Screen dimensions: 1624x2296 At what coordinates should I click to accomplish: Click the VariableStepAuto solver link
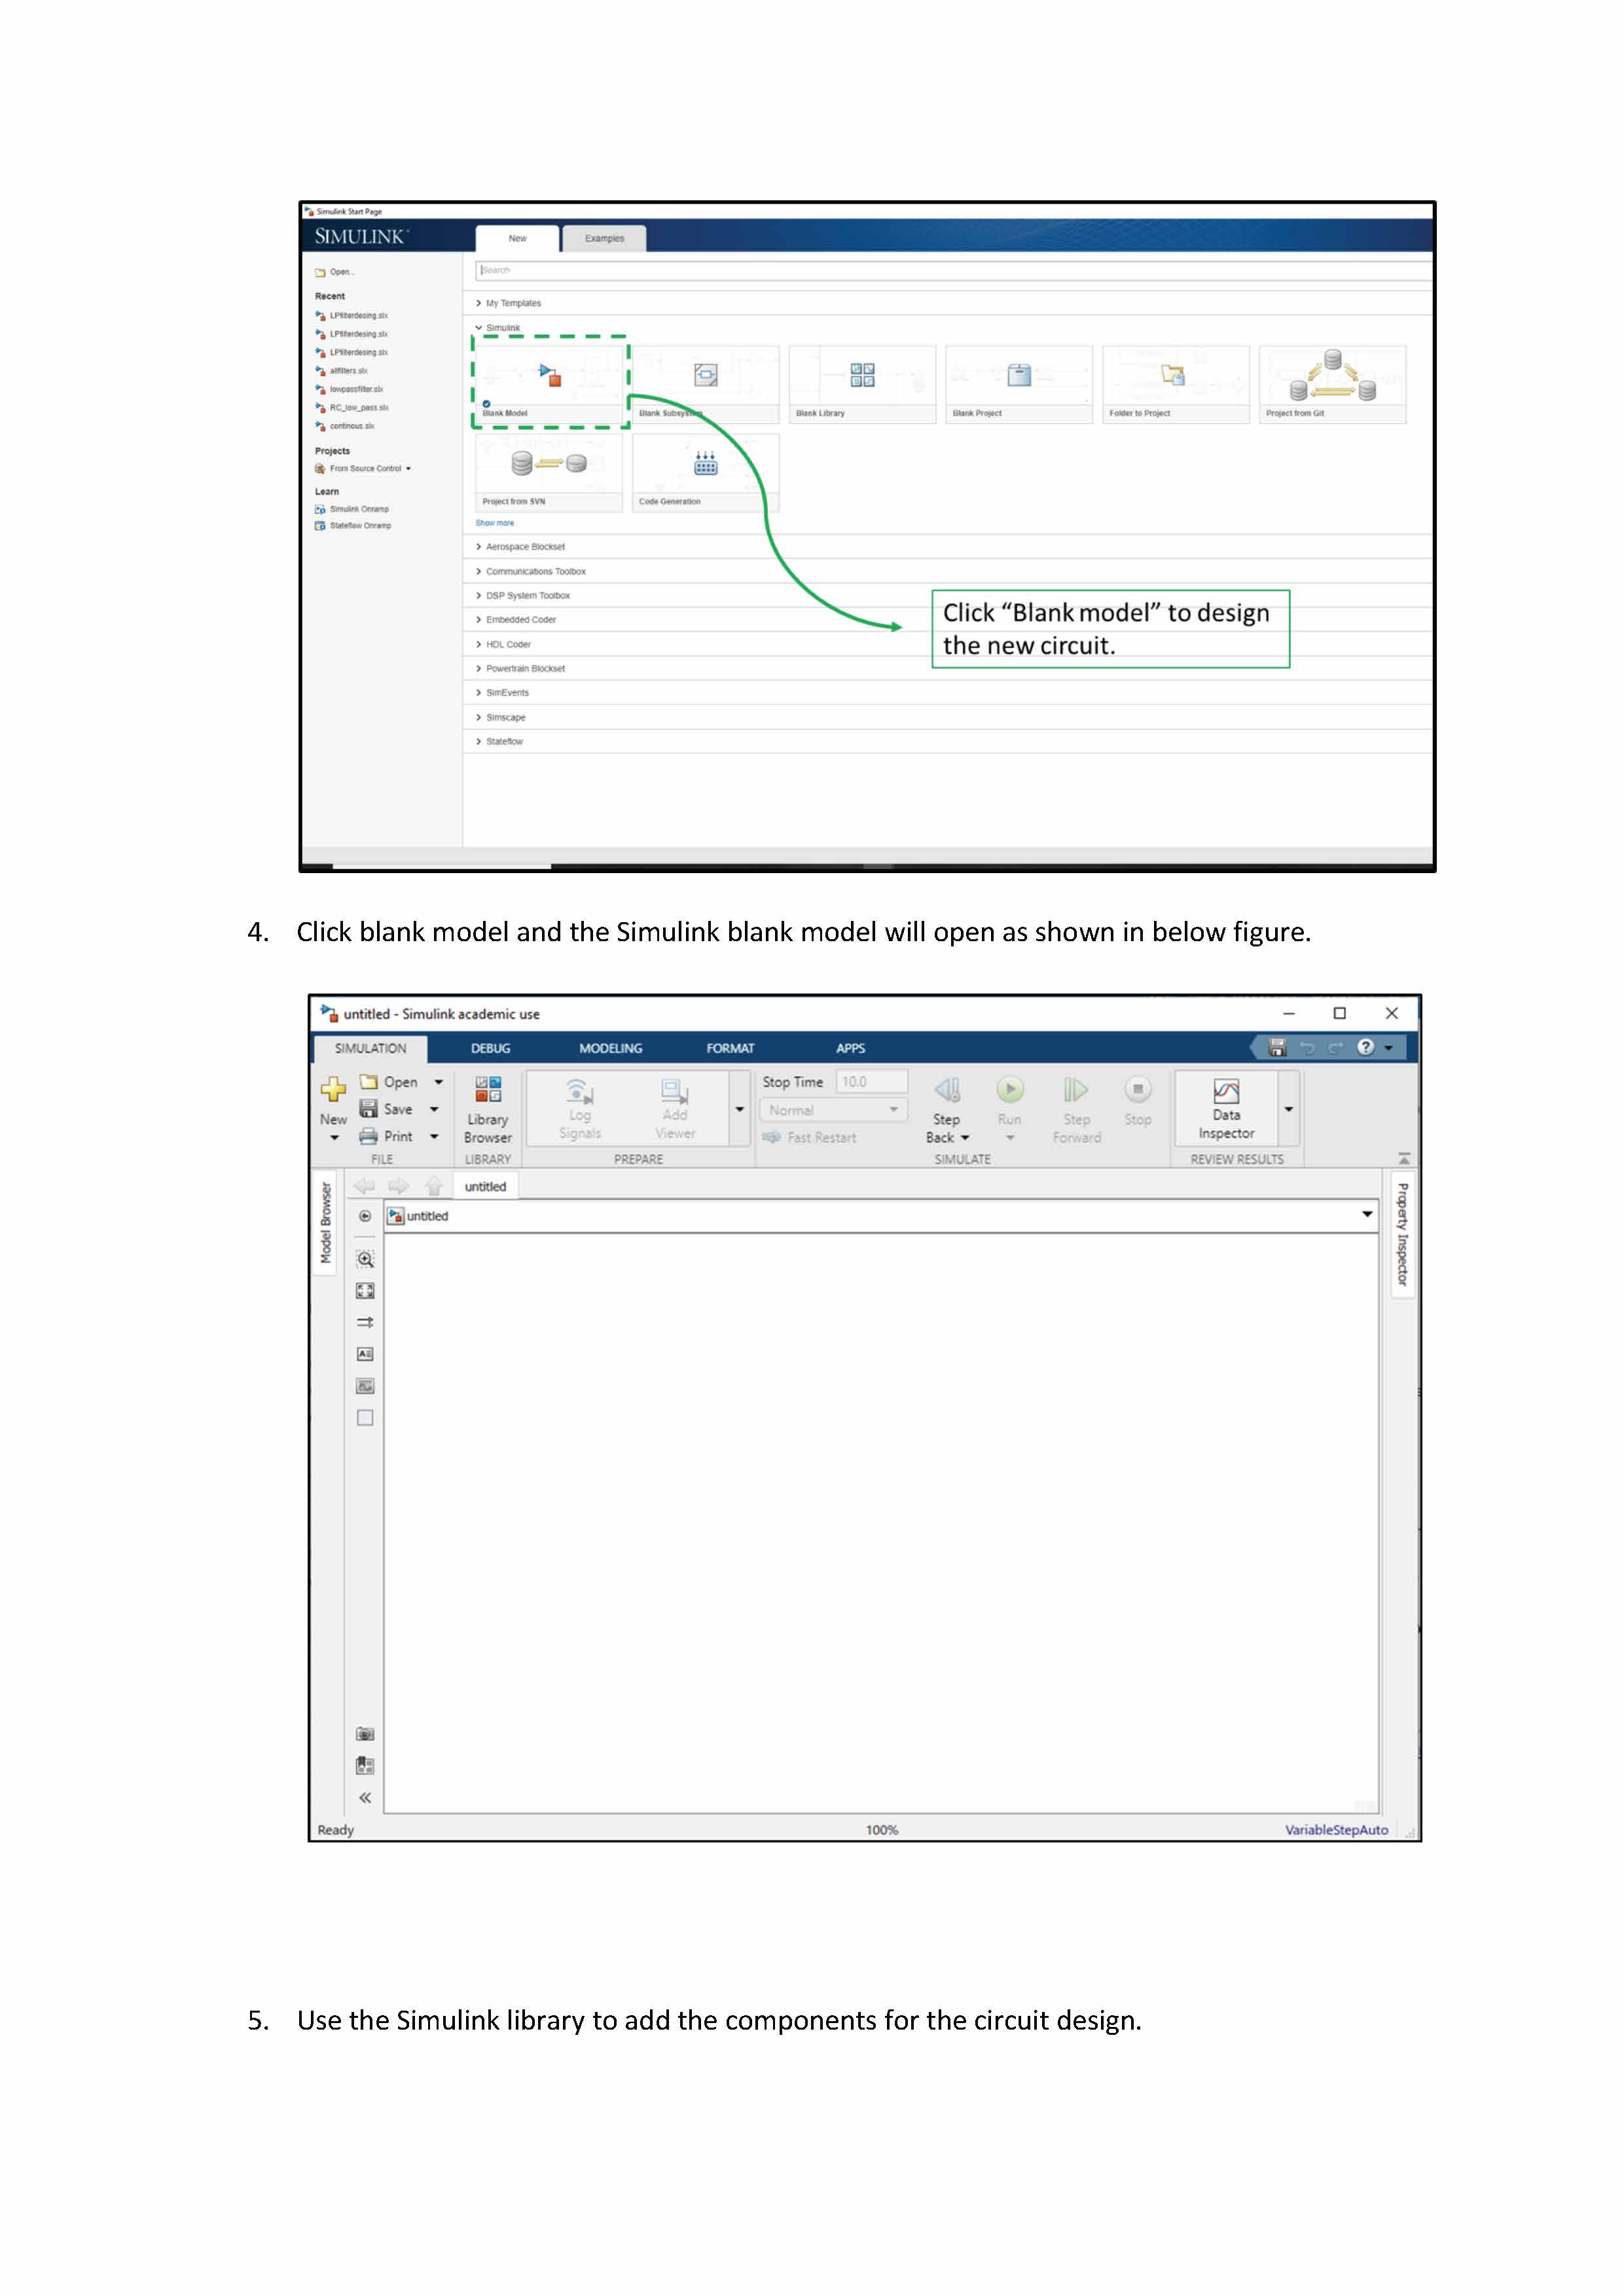point(1336,1830)
